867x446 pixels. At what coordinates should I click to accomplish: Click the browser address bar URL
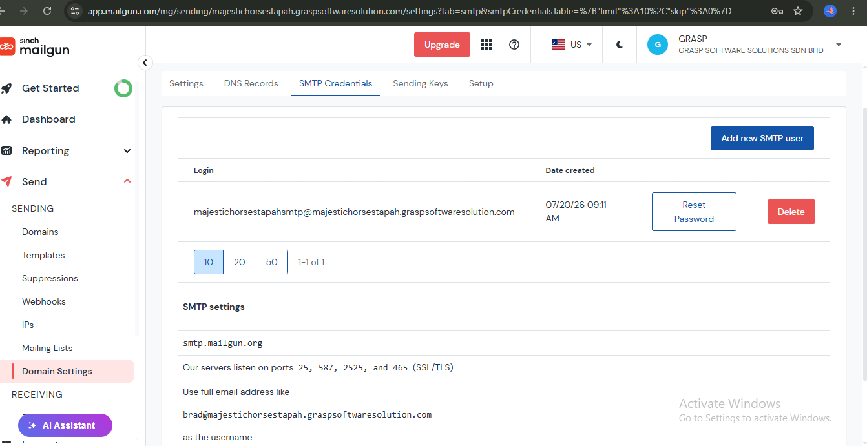[410, 11]
